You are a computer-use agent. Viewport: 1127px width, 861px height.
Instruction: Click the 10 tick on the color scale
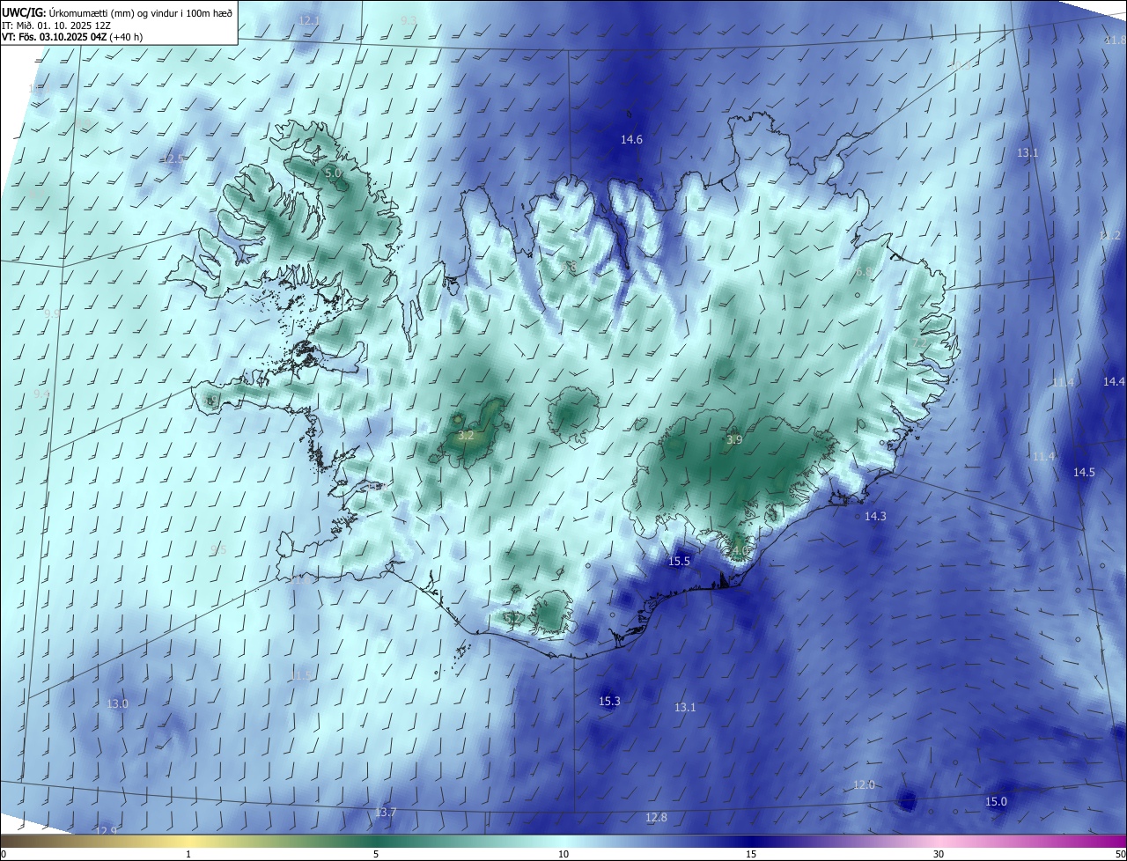click(x=563, y=854)
